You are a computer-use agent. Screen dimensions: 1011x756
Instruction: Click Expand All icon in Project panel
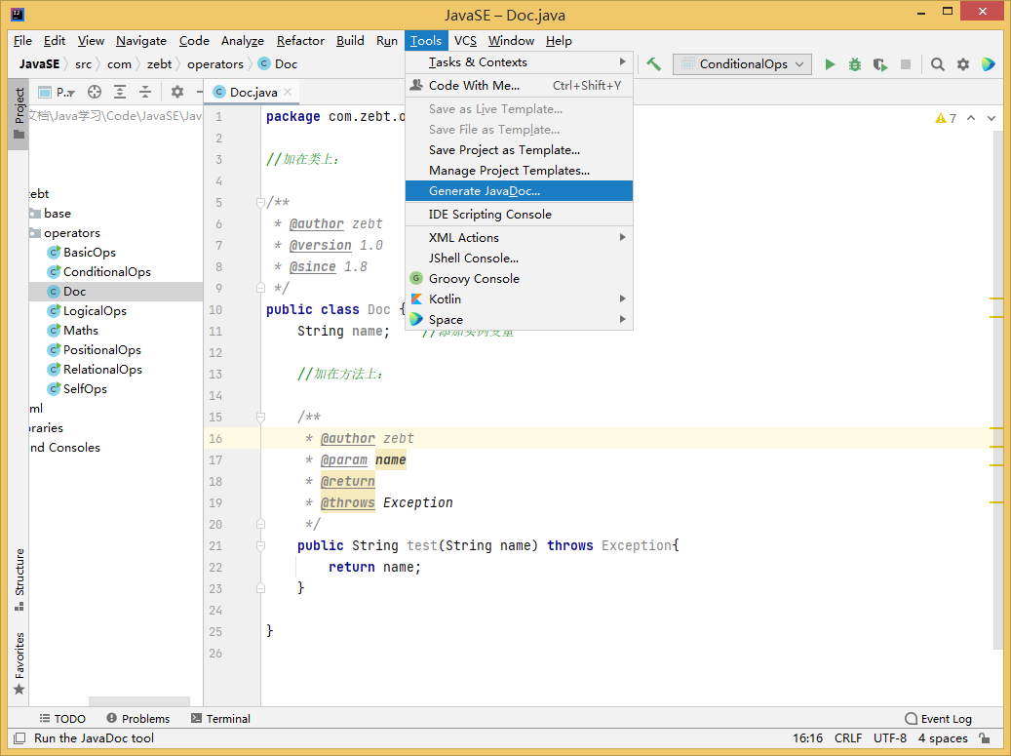tap(120, 92)
